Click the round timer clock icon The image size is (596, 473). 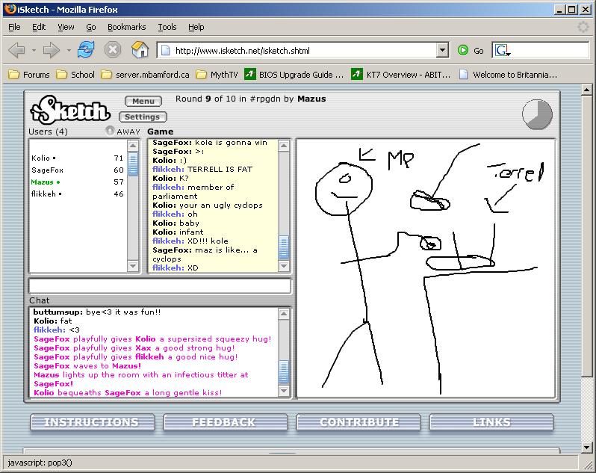click(537, 114)
